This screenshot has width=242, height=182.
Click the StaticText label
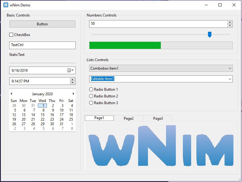[x=17, y=55]
